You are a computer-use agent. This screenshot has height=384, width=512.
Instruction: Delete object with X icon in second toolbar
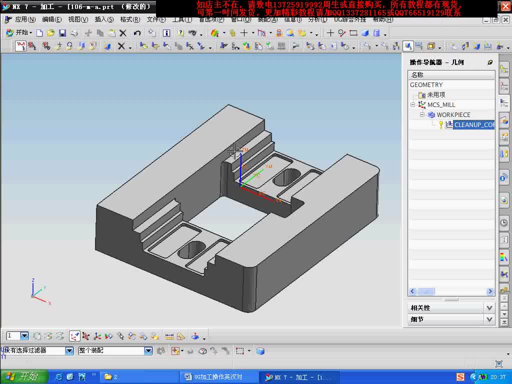121,46
